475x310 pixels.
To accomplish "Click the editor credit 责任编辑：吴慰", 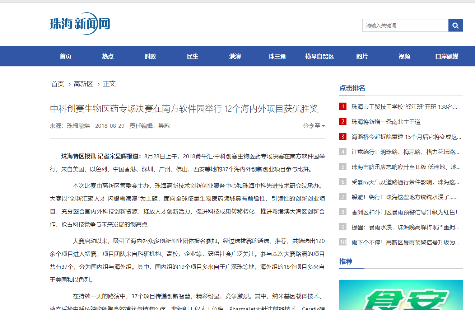I will click(150, 126).
